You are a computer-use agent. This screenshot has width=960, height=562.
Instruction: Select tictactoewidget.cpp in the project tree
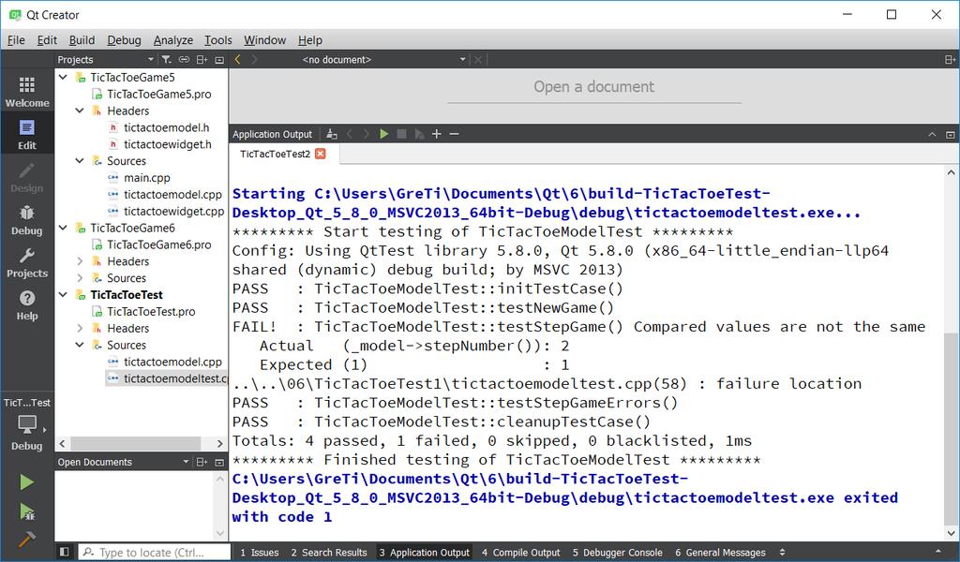(173, 211)
